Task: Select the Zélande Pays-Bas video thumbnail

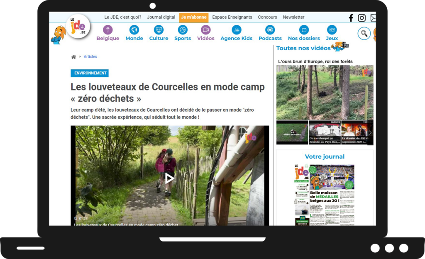Action: (x=325, y=132)
